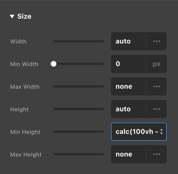Screen dimensions: 178x174
Task: Click the Min Height calc input field
Action: pyautogui.click(x=139, y=132)
